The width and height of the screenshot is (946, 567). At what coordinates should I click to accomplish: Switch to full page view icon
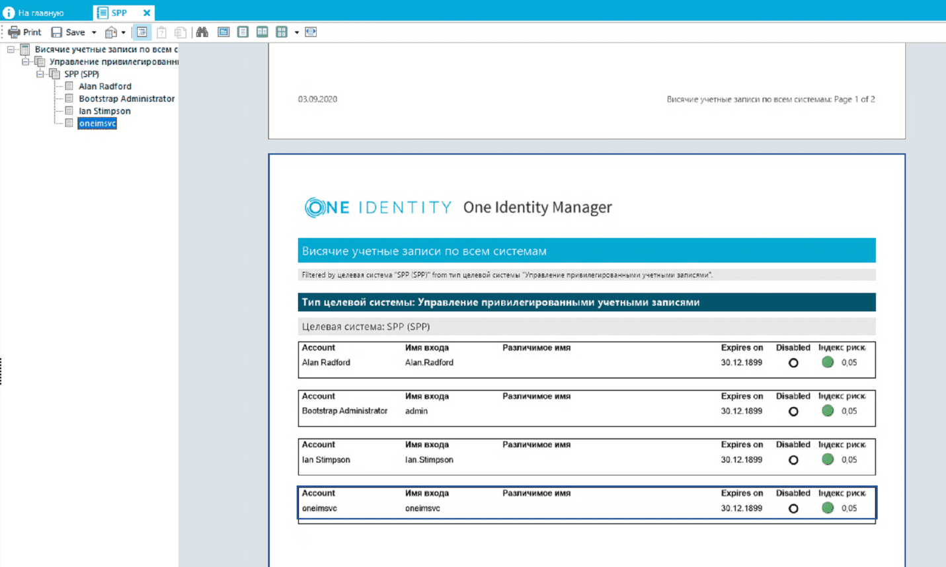click(x=223, y=32)
